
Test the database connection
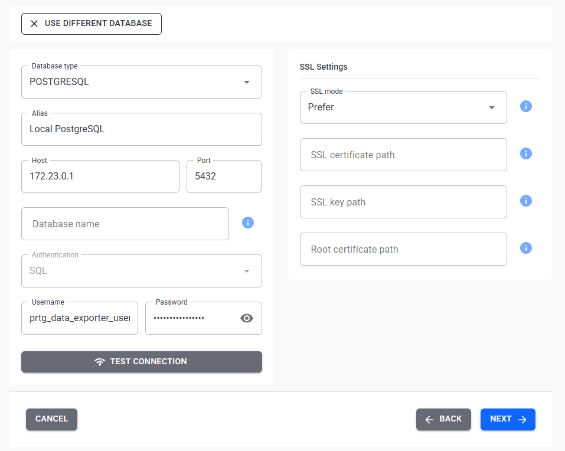[x=142, y=362]
